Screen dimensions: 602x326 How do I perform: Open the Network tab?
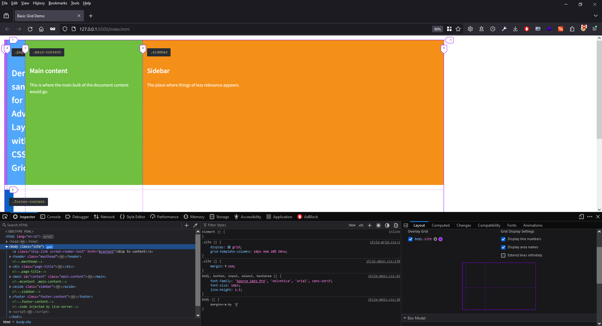pyautogui.click(x=104, y=217)
